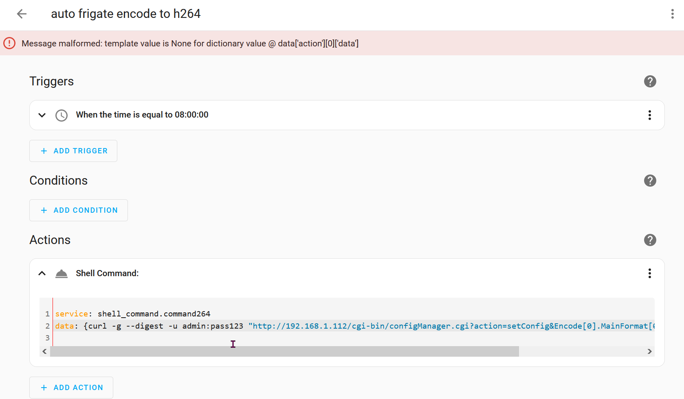Click the plus icon on Add Action
This screenshot has height=399, width=684.
coord(44,388)
